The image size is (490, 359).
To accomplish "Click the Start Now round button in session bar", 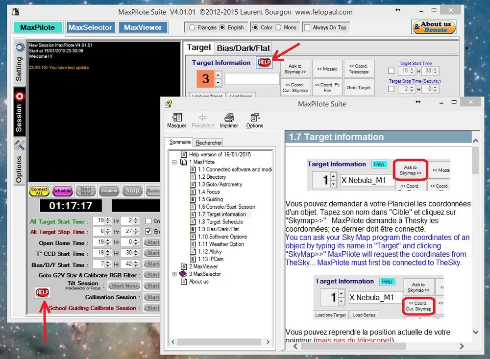I will (x=86, y=191).
